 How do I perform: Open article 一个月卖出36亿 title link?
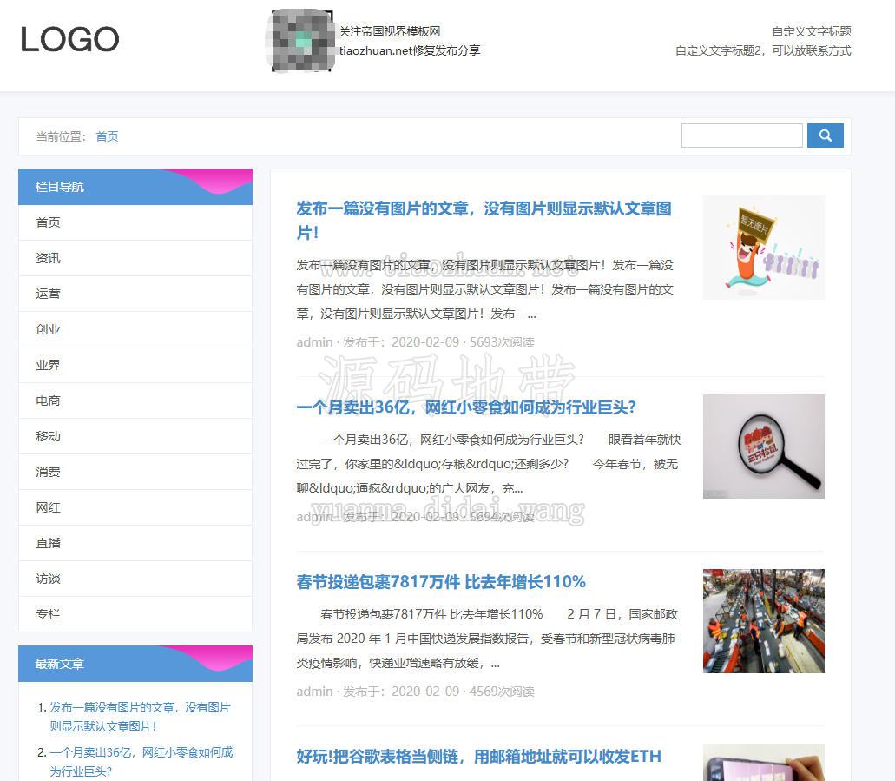click(466, 407)
